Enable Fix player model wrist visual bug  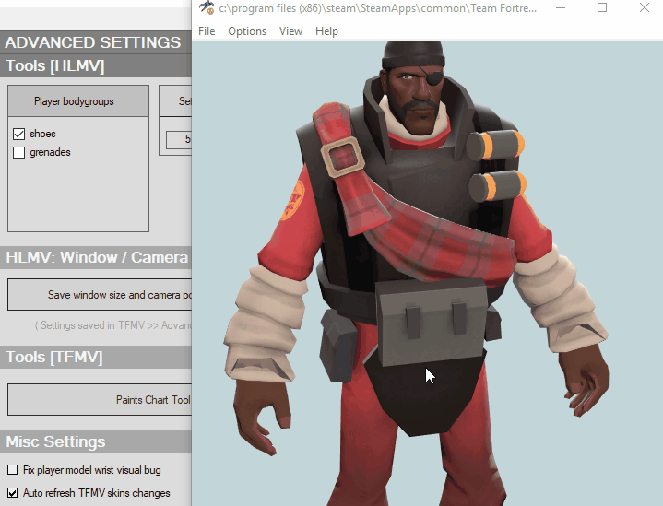point(13,470)
